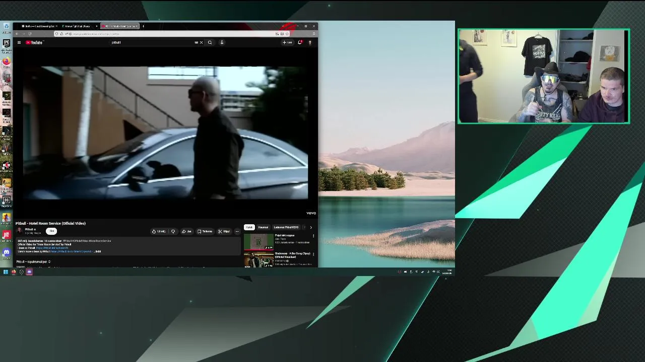Open YouTube notifications bell

(x=300, y=43)
